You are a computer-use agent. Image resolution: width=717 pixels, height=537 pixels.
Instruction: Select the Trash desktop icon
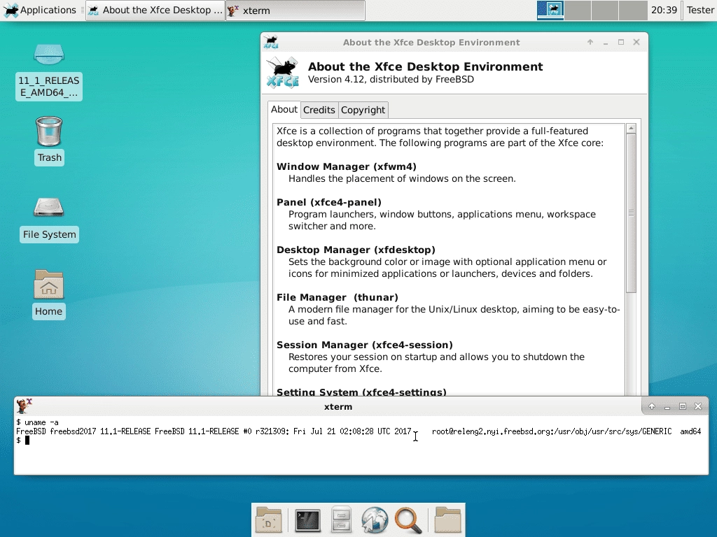coord(49,140)
